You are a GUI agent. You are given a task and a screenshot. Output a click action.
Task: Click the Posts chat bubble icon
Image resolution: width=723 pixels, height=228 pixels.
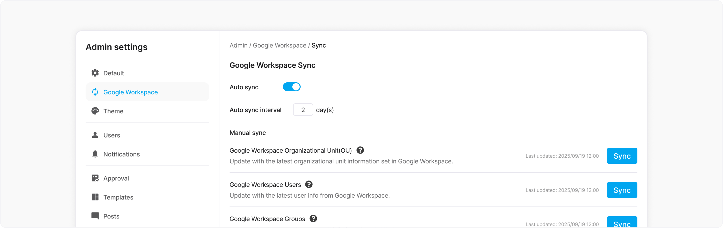tap(95, 216)
